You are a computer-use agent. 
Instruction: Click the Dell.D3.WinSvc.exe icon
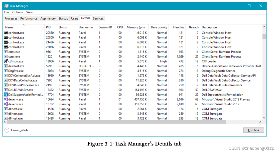[x=6, y=90]
